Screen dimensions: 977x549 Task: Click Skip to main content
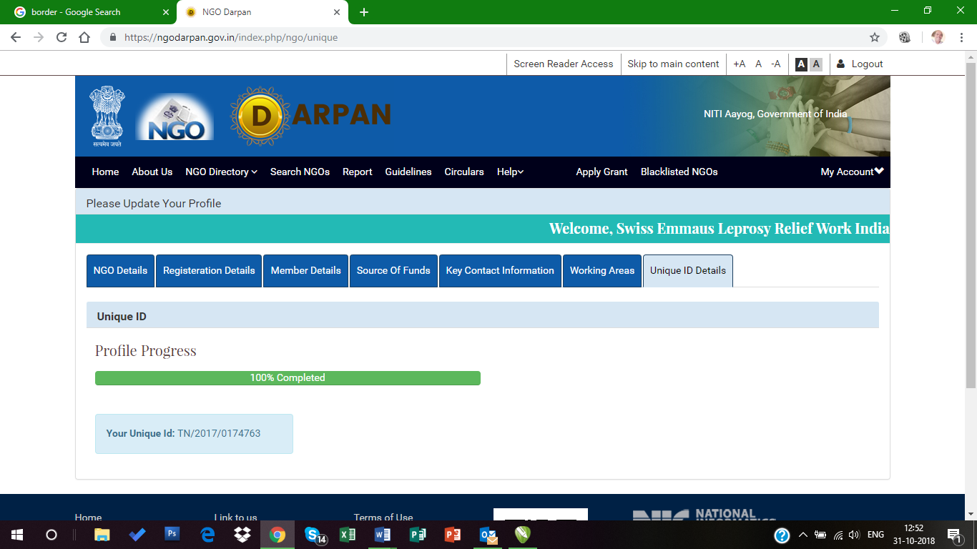pyautogui.click(x=673, y=64)
